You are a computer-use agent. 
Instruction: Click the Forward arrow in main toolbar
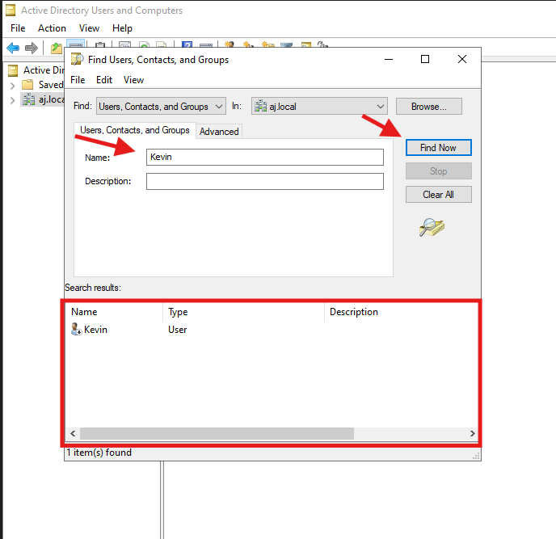point(32,48)
